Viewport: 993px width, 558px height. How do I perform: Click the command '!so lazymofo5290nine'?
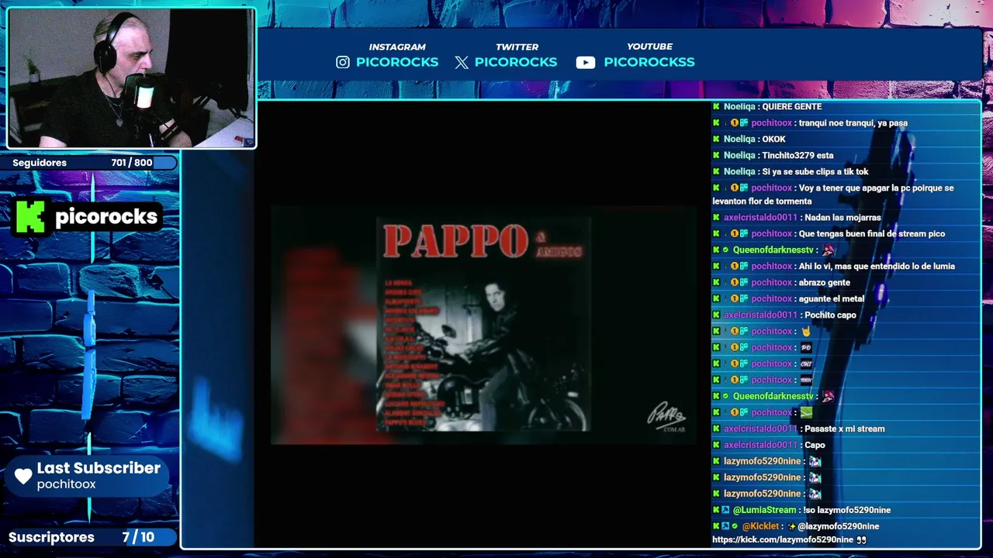coord(846,510)
